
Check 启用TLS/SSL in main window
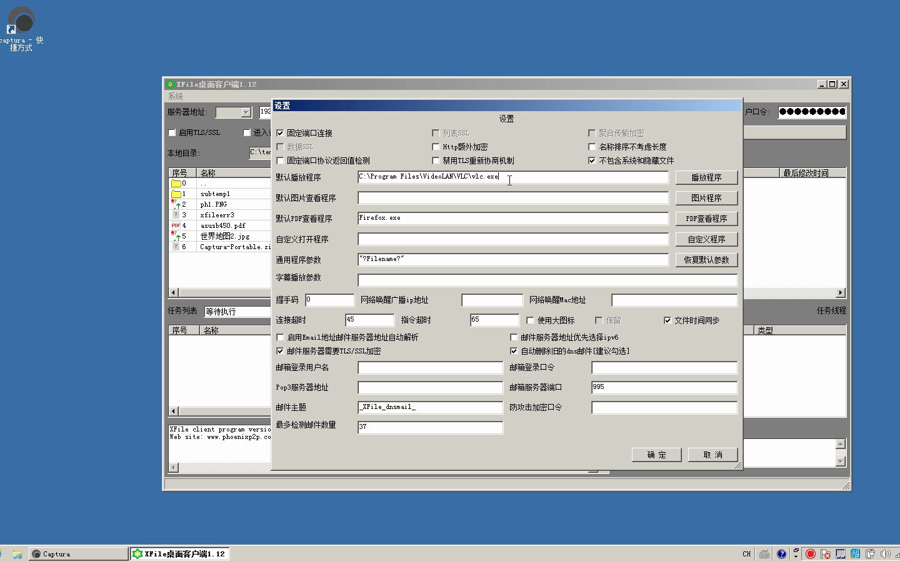(x=172, y=132)
